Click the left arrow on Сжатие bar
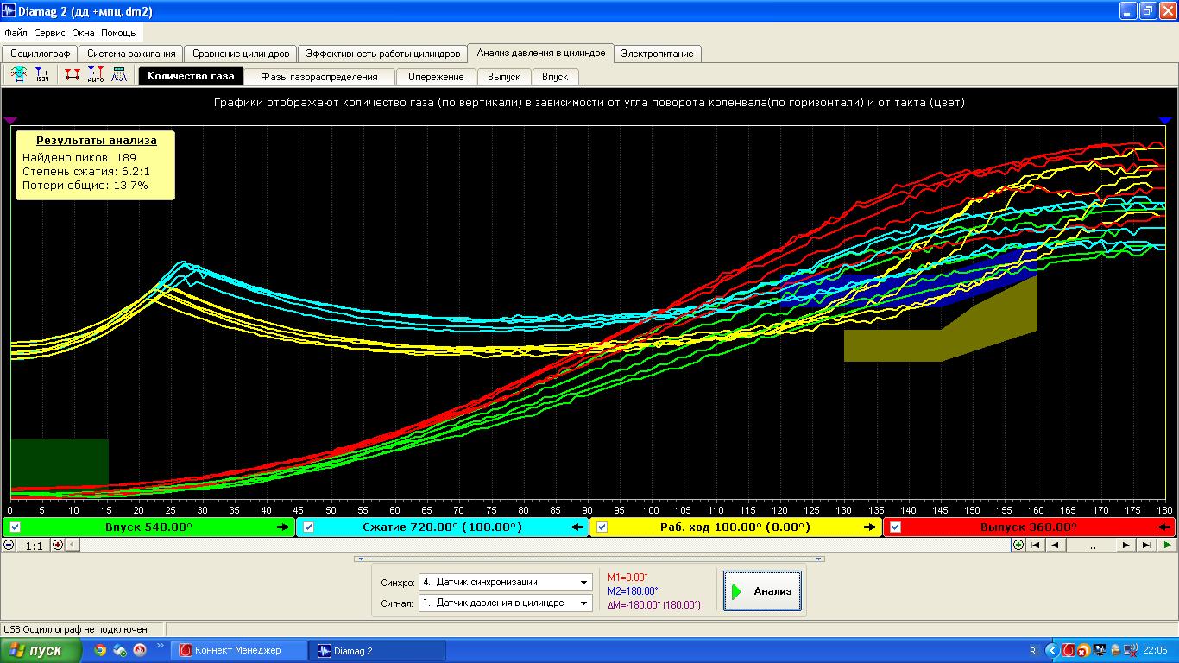1179x663 pixels. [x=577, y=527]
